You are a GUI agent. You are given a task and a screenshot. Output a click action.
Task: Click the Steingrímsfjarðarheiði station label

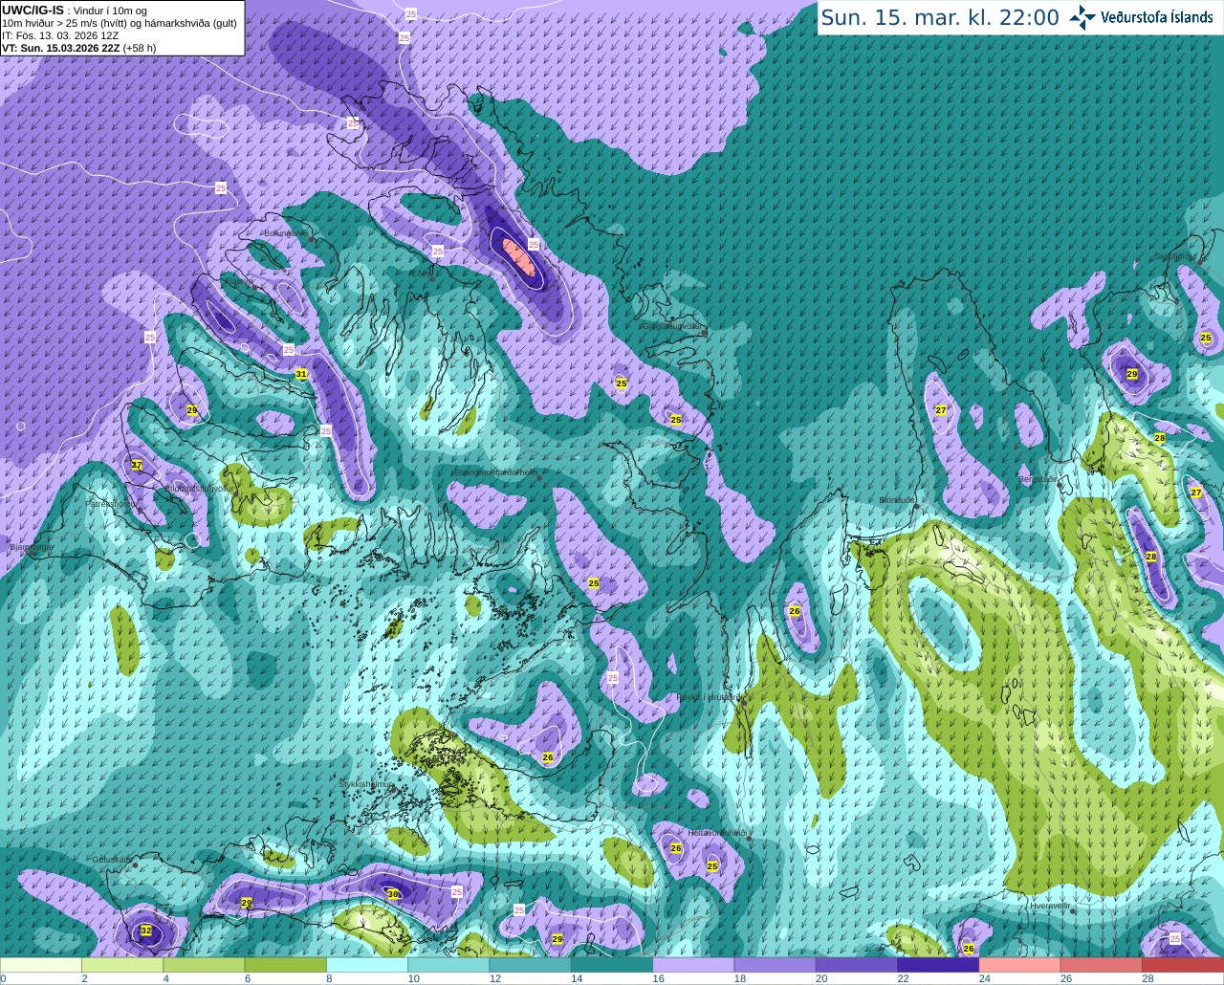495,471
